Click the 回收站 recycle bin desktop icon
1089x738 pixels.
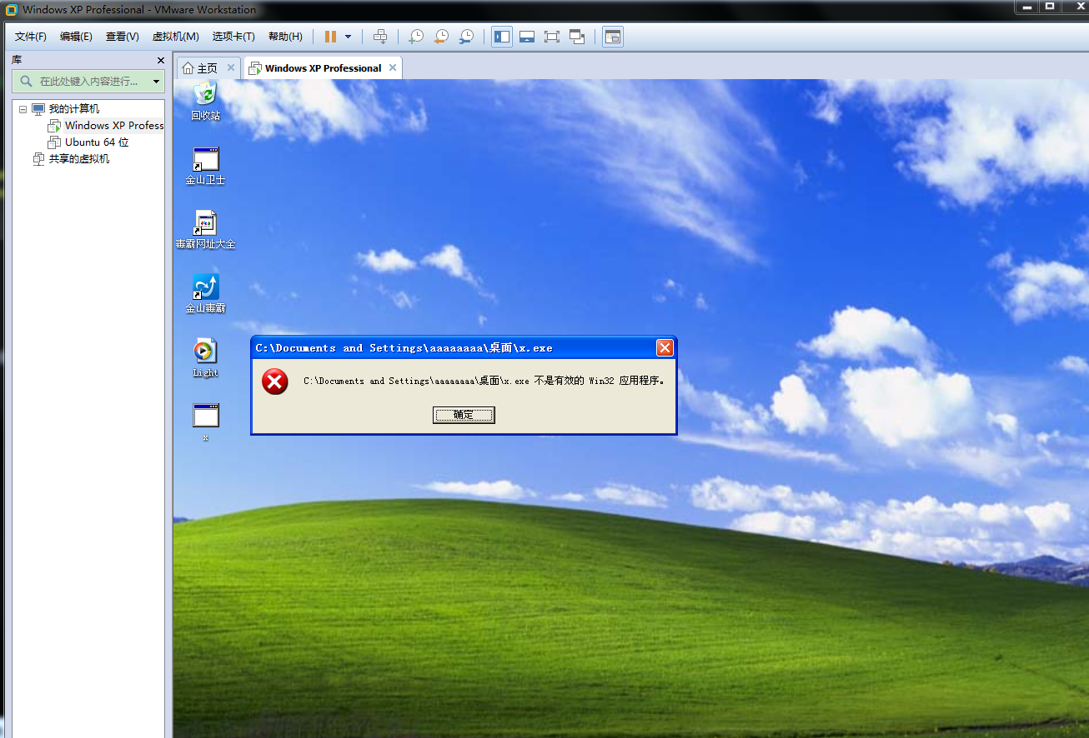pos(205,101)
